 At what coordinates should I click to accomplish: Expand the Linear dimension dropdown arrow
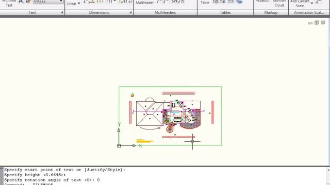(79, 4)
